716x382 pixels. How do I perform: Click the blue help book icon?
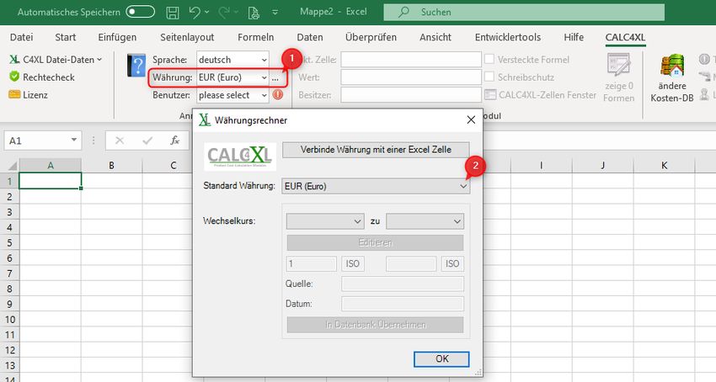[136, 66]
